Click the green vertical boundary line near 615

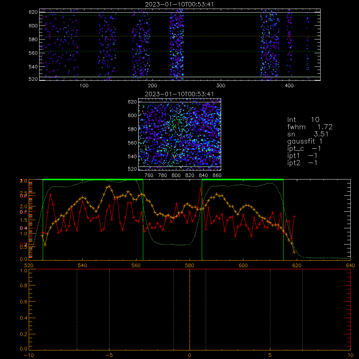coord(284,220)
